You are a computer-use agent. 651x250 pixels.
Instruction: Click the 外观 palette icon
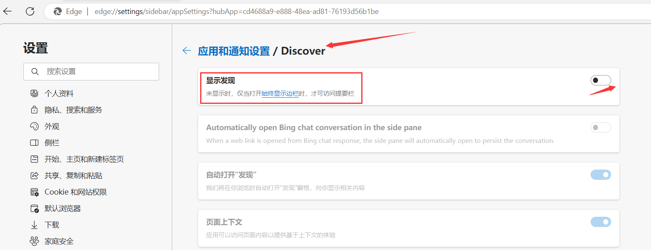[x=35, y=126]
